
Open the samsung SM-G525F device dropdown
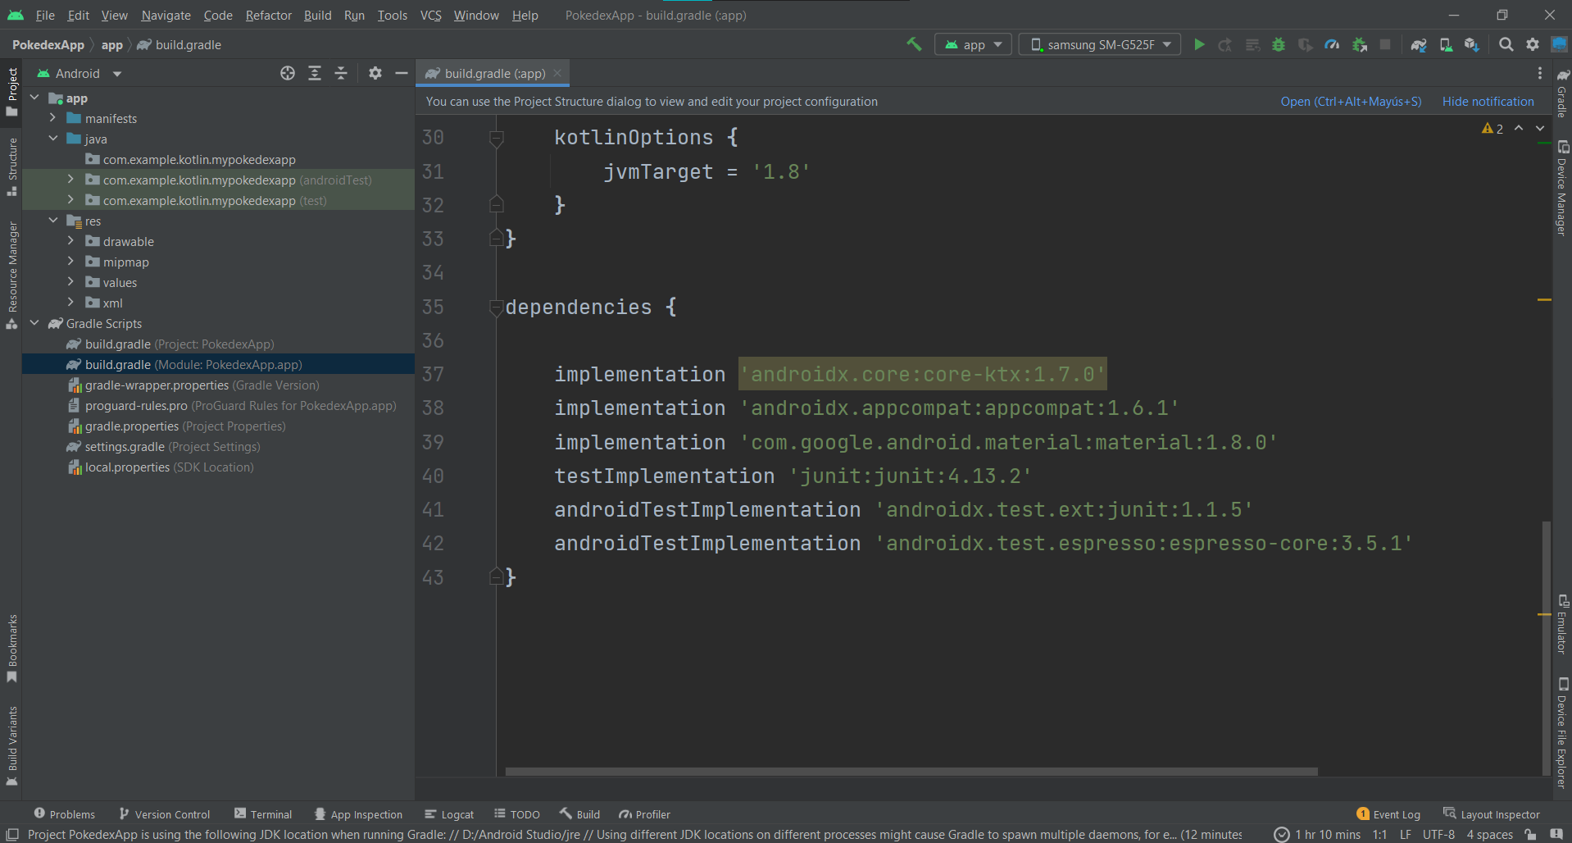(x=1099, y=45)
